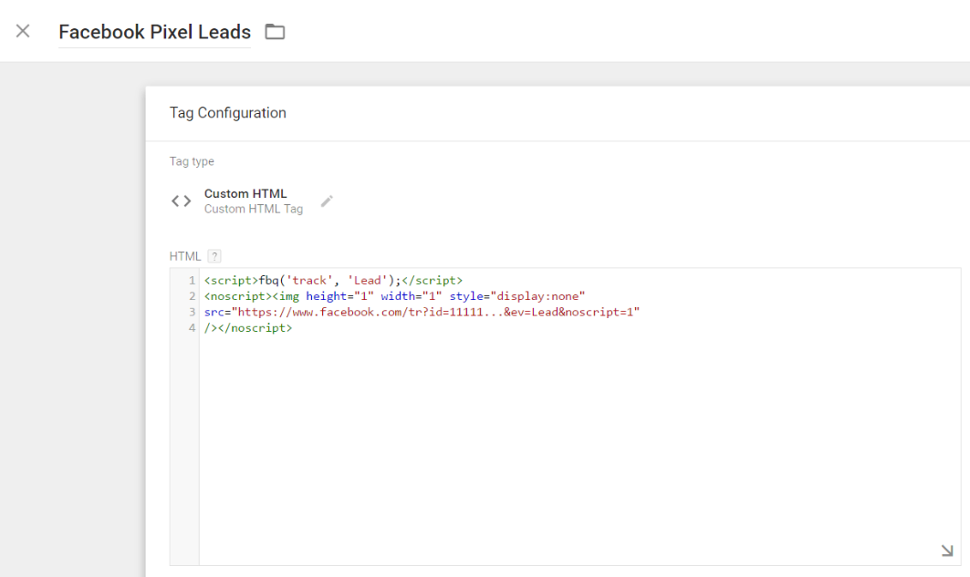Click the src facebook.com URL code line
This screenshot has width=970, height=577.
coord(422,312)
